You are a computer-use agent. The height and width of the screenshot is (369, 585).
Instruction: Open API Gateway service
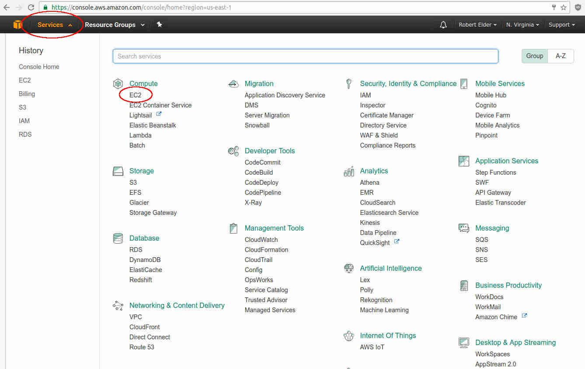(493, 193)
